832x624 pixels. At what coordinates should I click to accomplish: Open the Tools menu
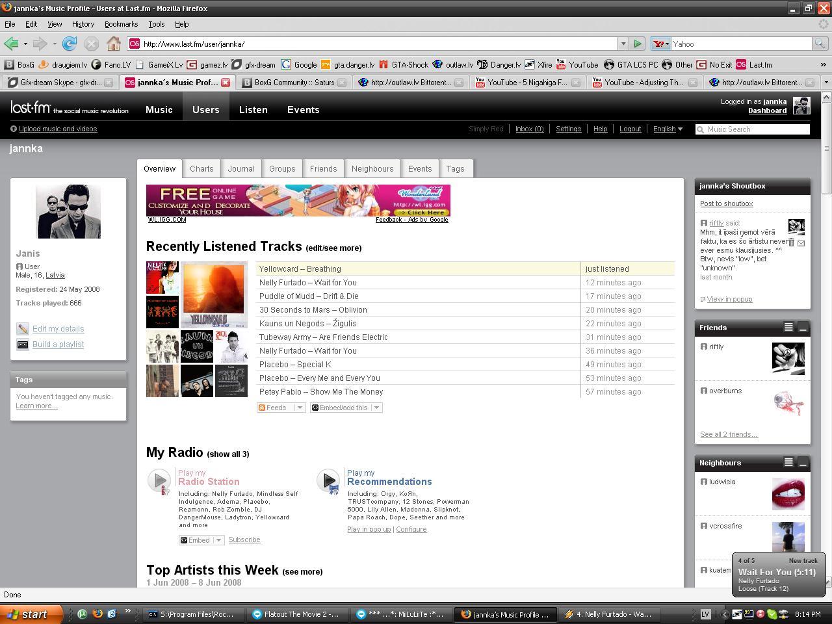click(156, 24)
